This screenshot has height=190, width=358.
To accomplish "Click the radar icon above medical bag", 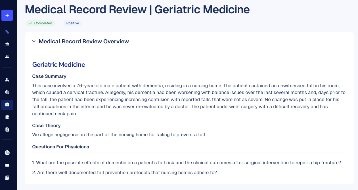I will (7, 92).
